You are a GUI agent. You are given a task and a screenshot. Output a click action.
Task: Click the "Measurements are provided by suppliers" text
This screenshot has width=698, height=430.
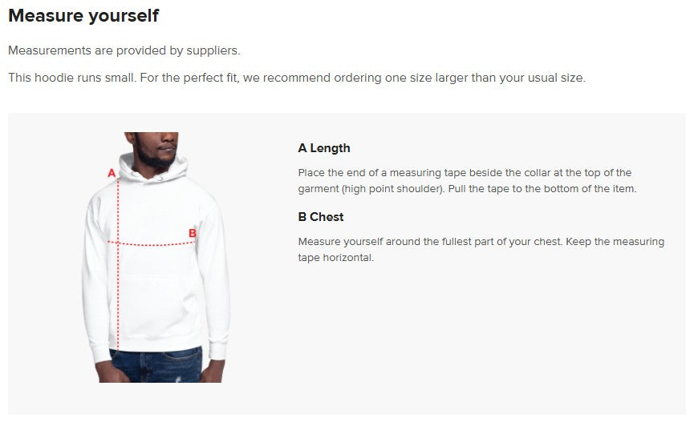pyautogui.click(x=124, y=50)
